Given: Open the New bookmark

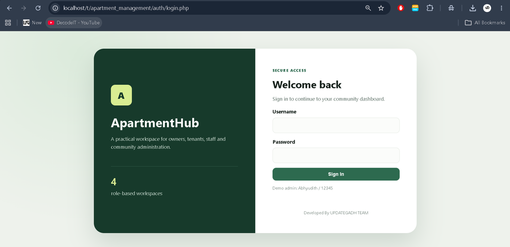Looking at the screenshot, I should [32, 22].
